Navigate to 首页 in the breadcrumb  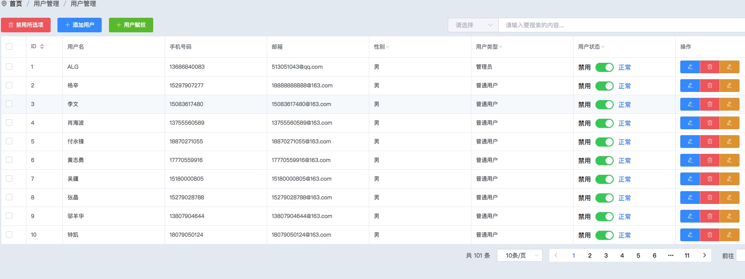pyautogui.click(x=16, y=4)
